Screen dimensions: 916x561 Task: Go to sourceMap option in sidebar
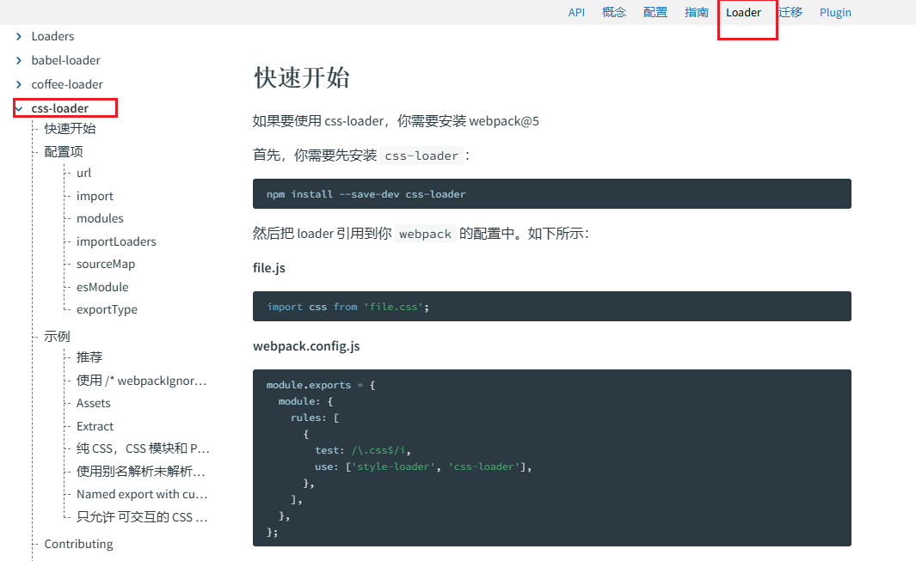(x=106, y=264)
